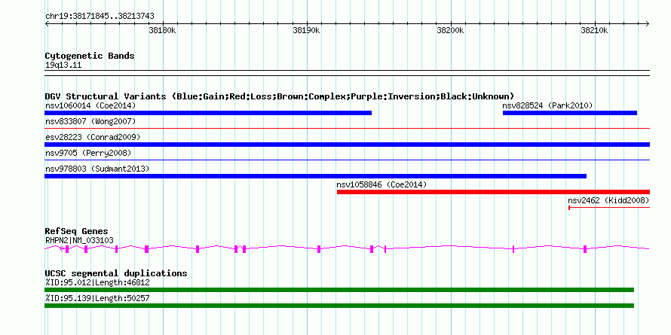This screenshot has height=335, width=671.
Task: Click the 19q13.11 band label
Action: click(63, 65)
